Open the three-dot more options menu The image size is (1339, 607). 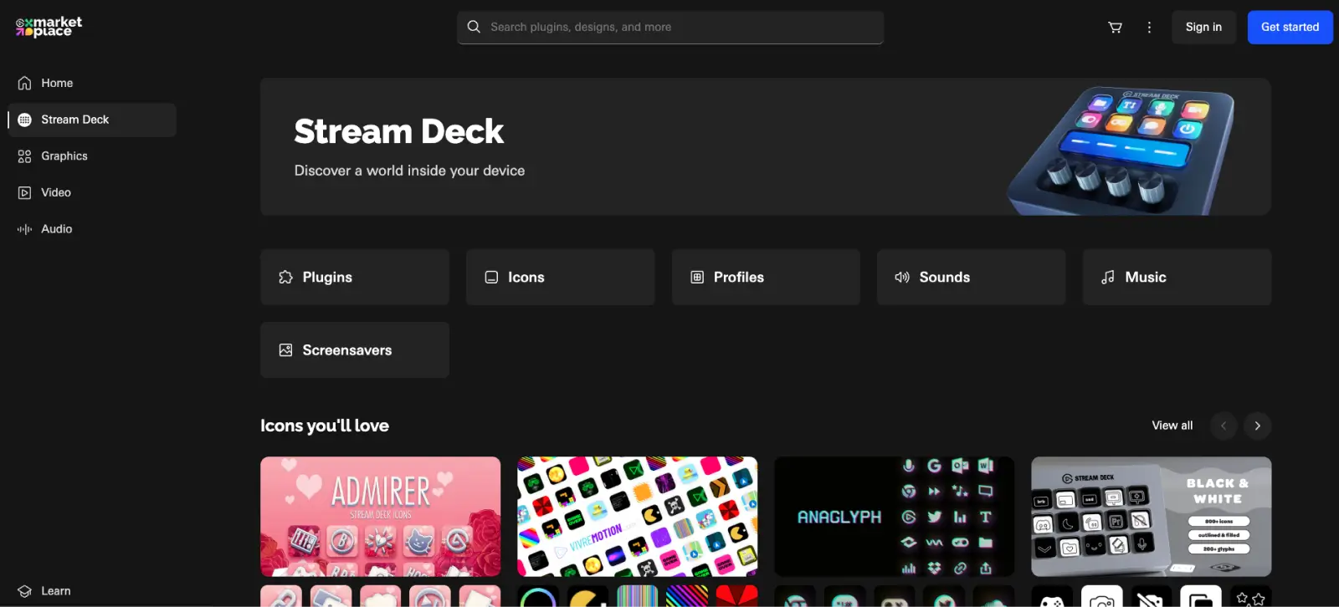coord(1149,28)
